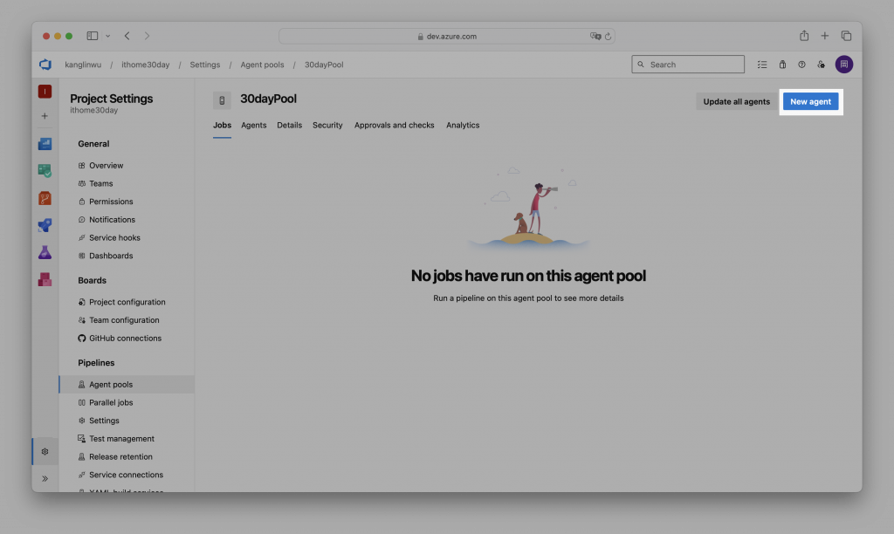This screenshot has width=894, height=534.
Task: Open the Test Plans flask icon
Action: click(45, 252)
